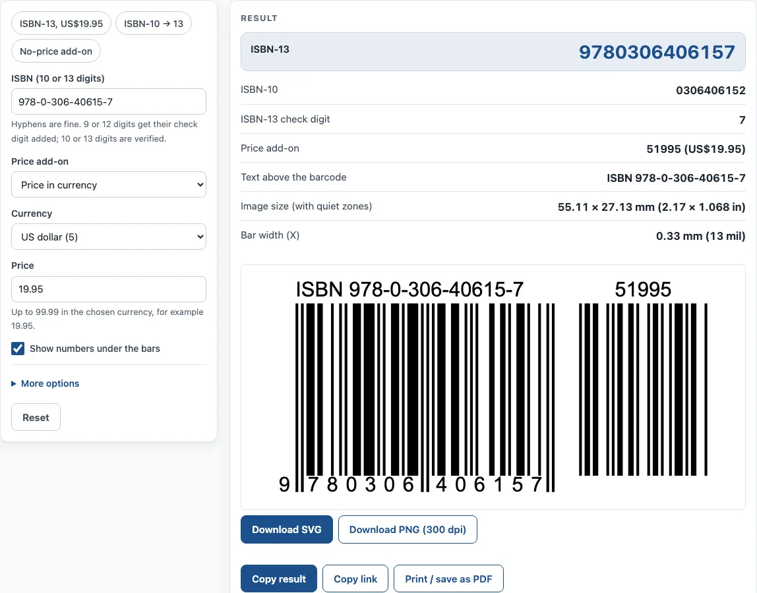This screenshot has width=757, height=593.
Task: Click the digits 9 780306 406157 under the bars
Action: pyautogui.click(x=411, y=484)
